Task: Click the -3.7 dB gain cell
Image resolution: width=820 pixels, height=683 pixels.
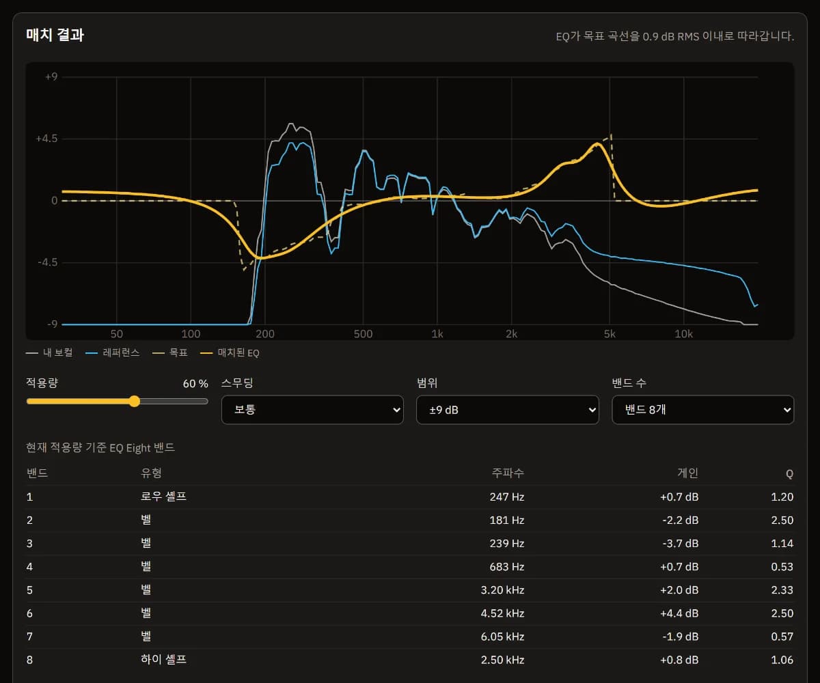Action: click(681, 544)
